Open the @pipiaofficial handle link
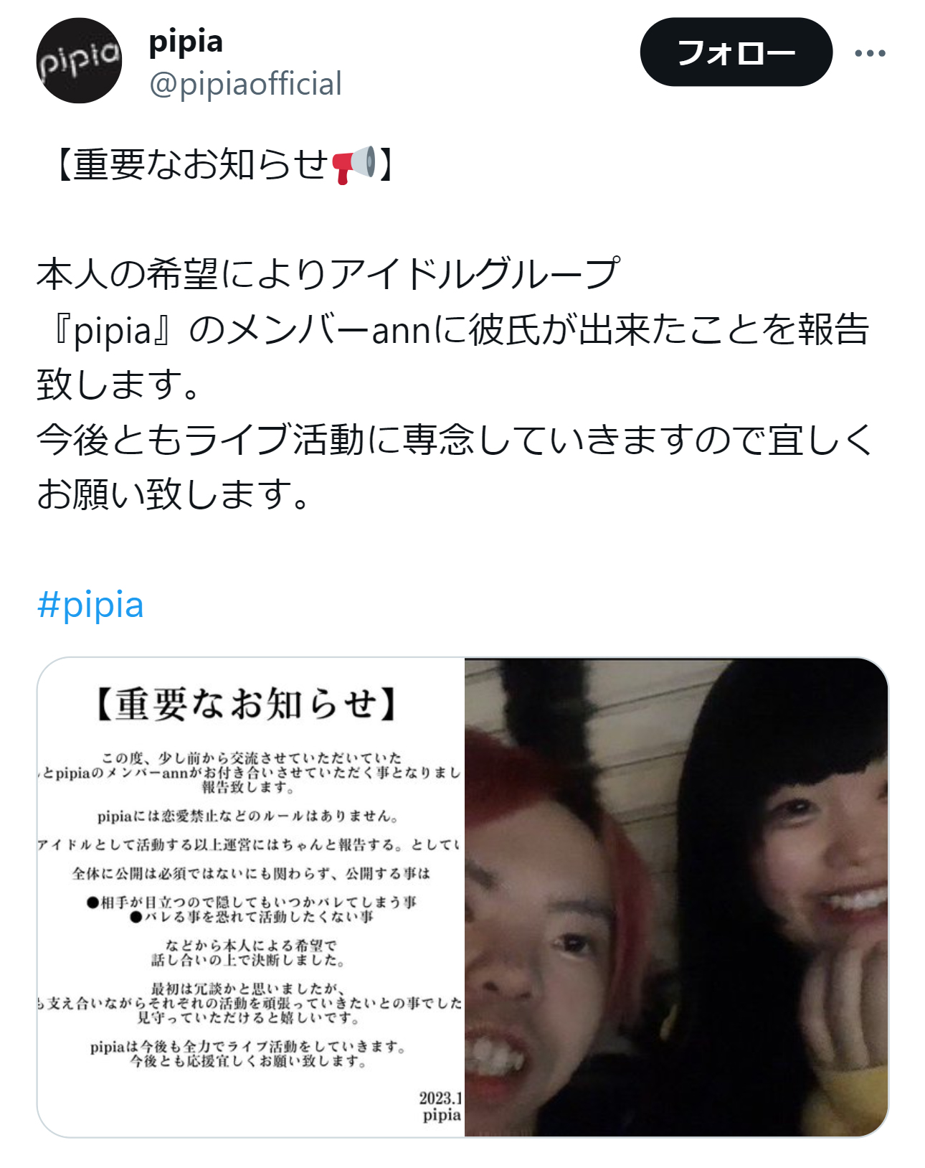Image resolution: width=925 pixels, height=1168 pixels. [245, 84]
